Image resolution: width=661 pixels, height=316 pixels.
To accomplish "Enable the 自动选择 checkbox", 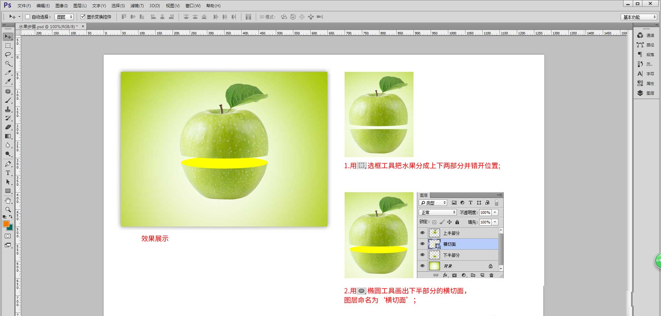I will (28, 17).
